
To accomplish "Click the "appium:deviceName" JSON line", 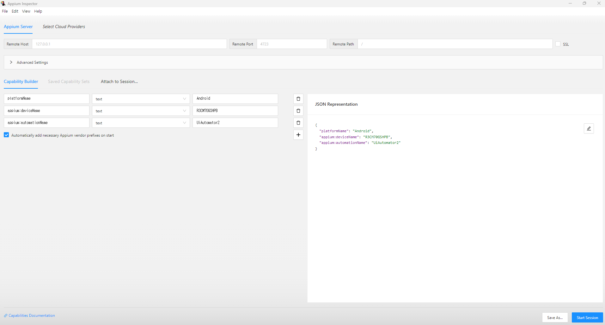I will click(x=356, y=137).
